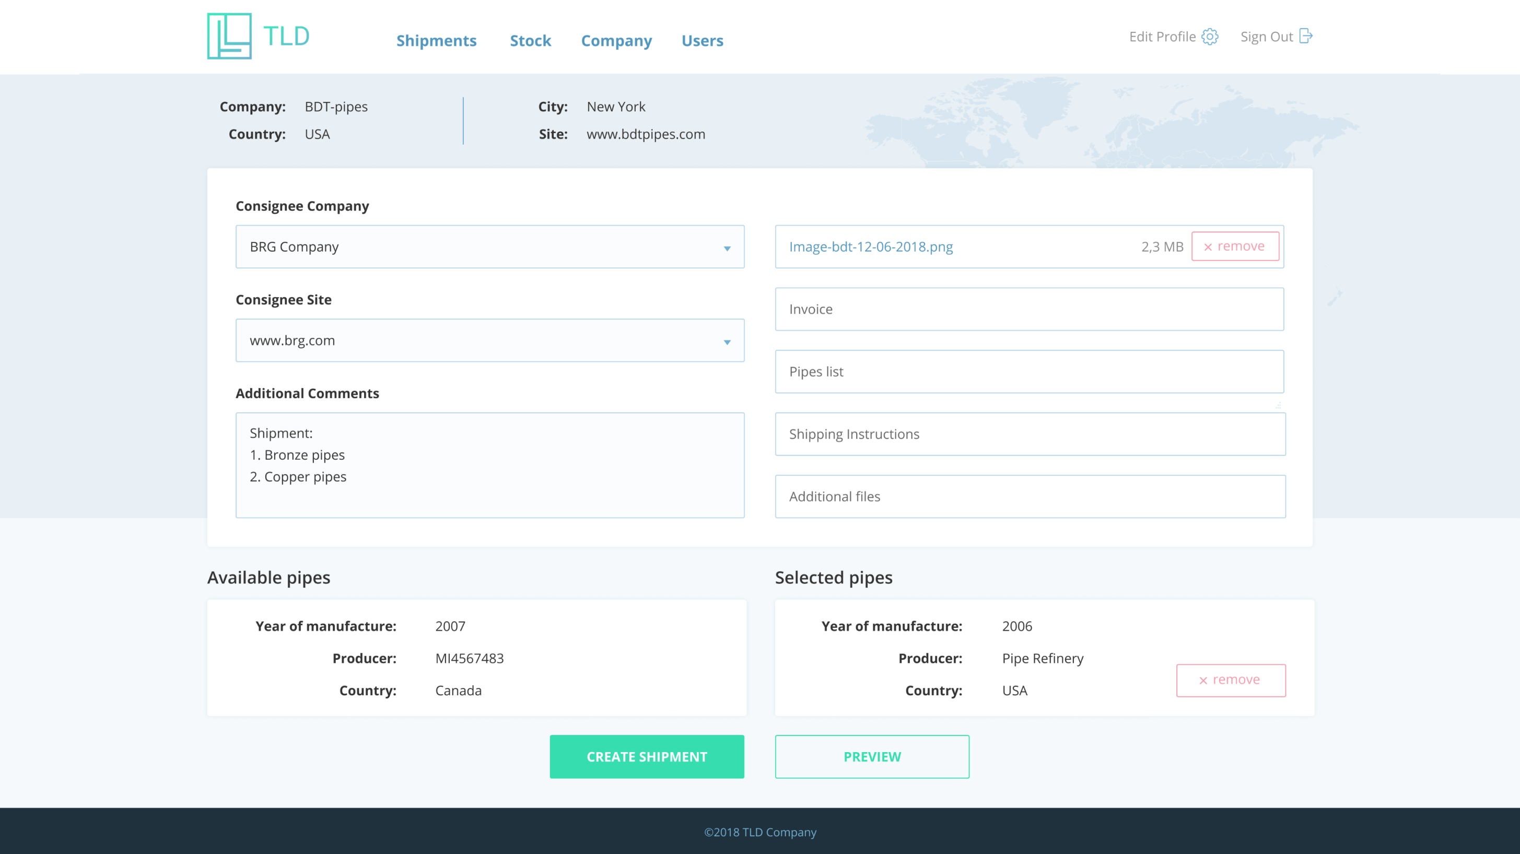Image resolution: width=1520 pixels, height=854 pixels.
Task: Click the Preview button
Action: (x=872, y=756)
